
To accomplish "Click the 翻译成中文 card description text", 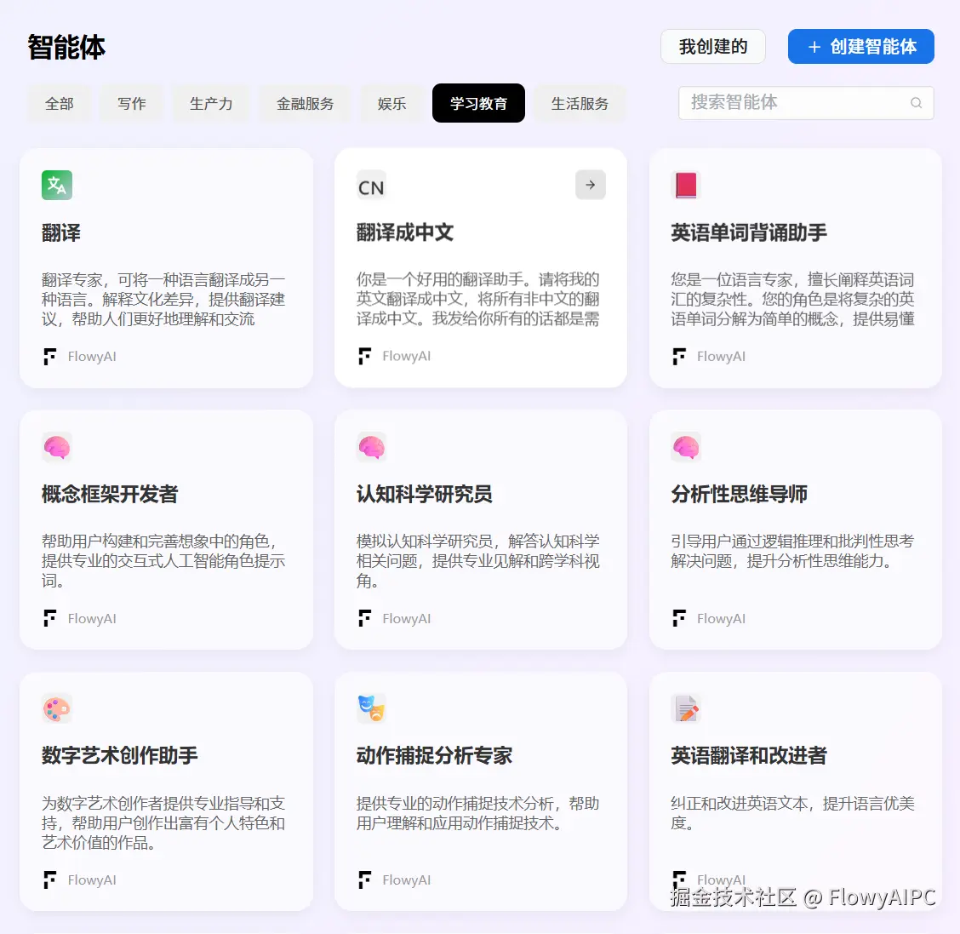I will point(478,299).
